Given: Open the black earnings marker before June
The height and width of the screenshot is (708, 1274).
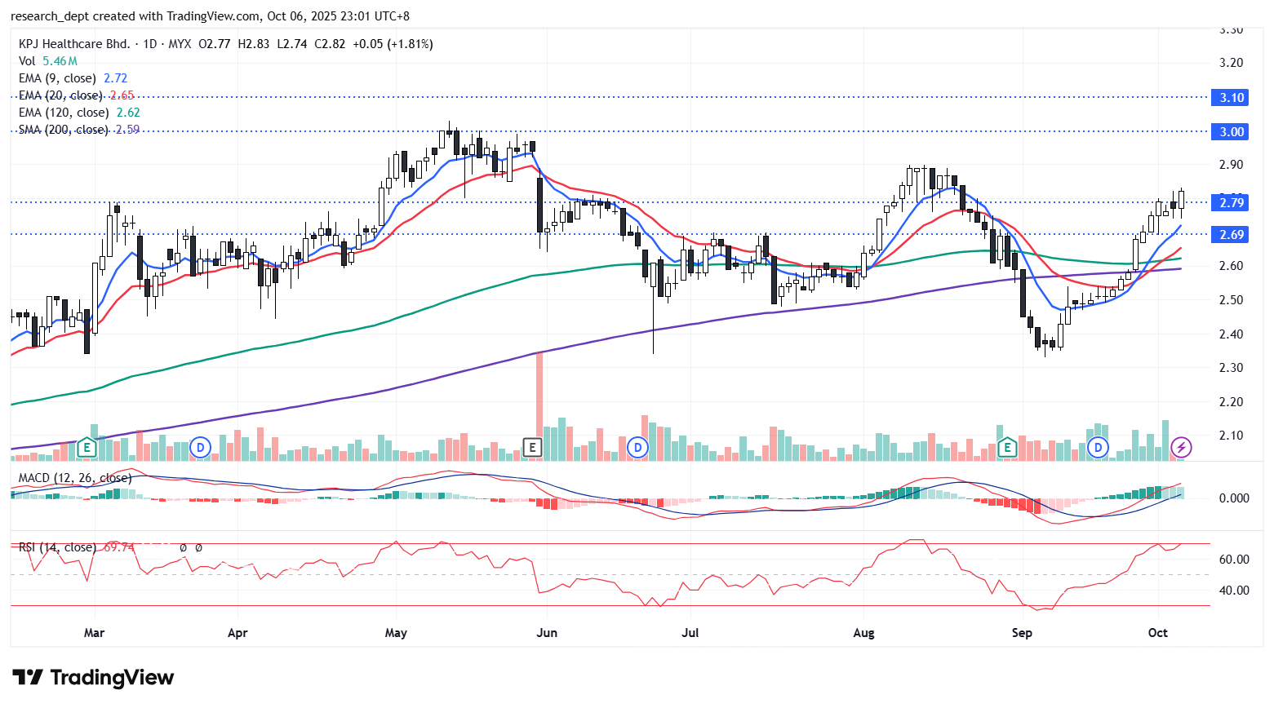Looking at the screenshot, I should (532, 447).
